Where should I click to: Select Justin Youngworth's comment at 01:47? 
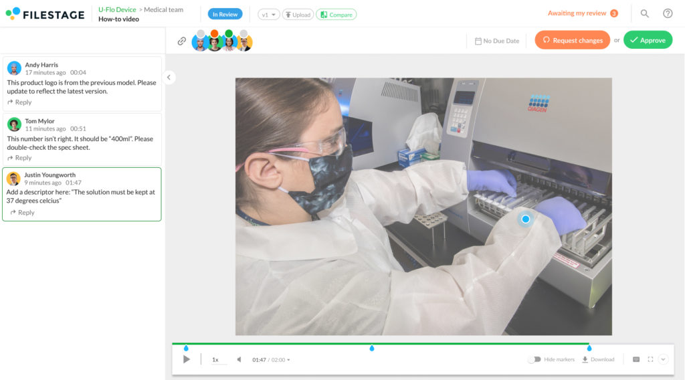[82, 194]
